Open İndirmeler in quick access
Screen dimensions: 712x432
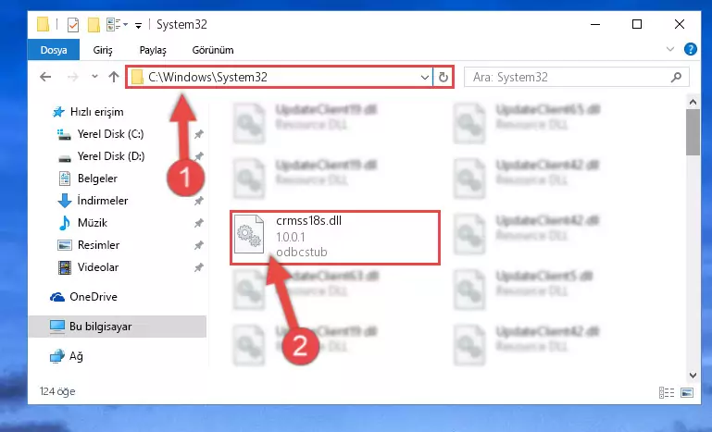(102, 201)
